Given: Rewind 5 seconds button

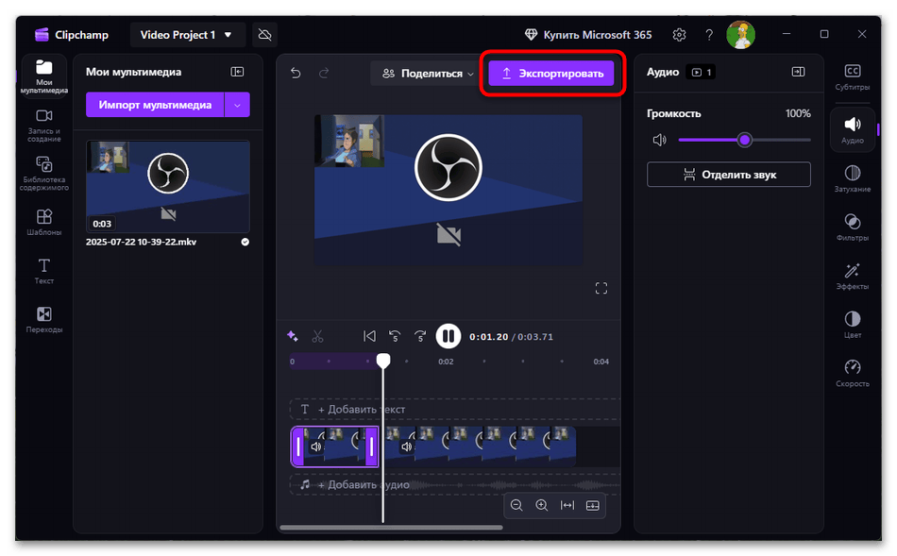Looking at the screenshot, I should coord(395,336).
